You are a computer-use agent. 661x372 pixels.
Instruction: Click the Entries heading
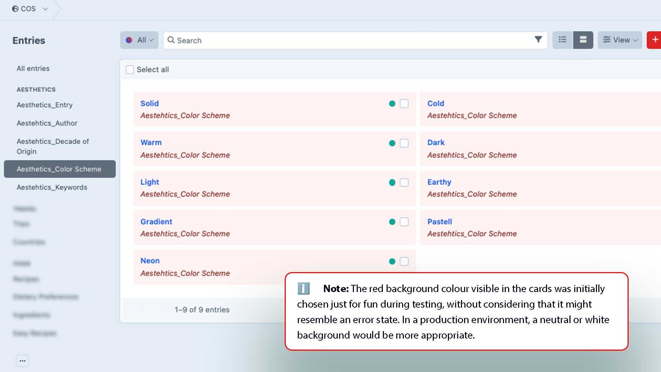pos(29,40)
